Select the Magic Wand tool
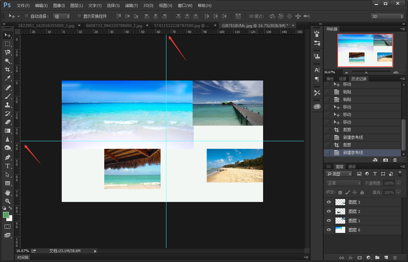The height and width of the screenshot is (262, 408). (x=7, y=61)
